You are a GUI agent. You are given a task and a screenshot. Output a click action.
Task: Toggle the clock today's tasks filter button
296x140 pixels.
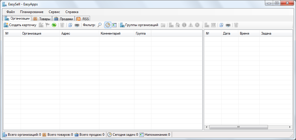point(108,25)
